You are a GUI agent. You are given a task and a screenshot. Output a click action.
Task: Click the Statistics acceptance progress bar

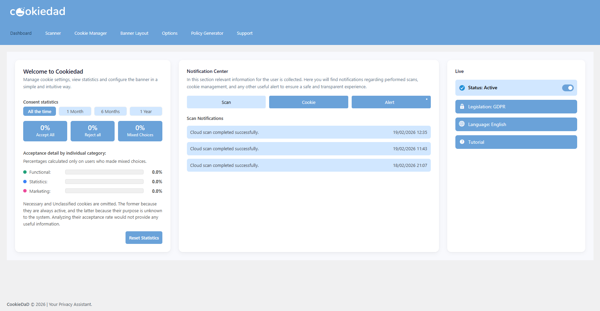[104, 182]
